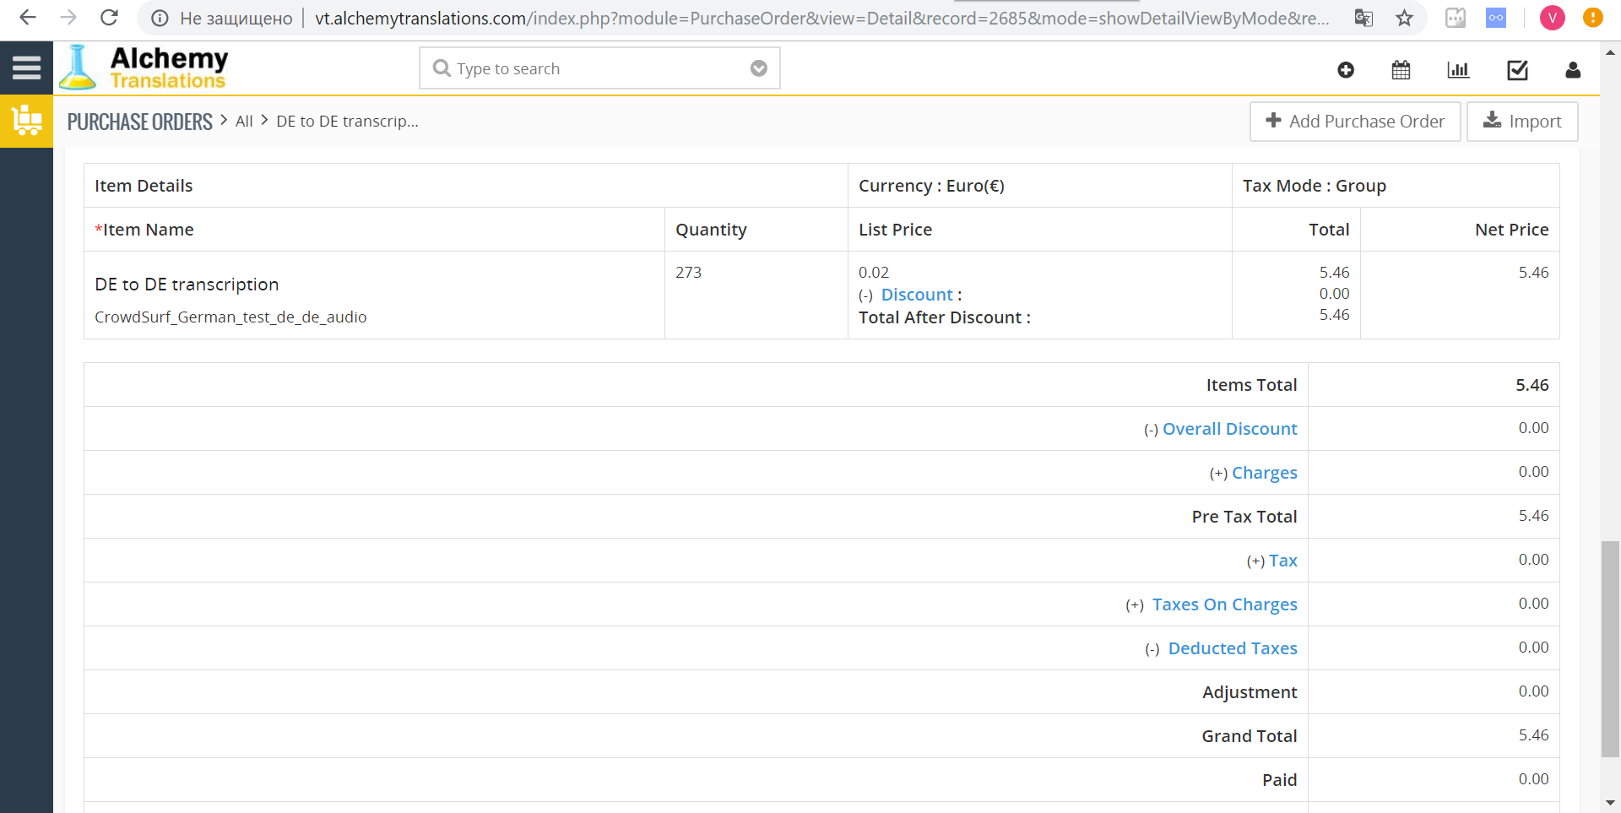1621x813 pixels.
Task: Click the browser translate page icon
Action: click(1363, 18)
